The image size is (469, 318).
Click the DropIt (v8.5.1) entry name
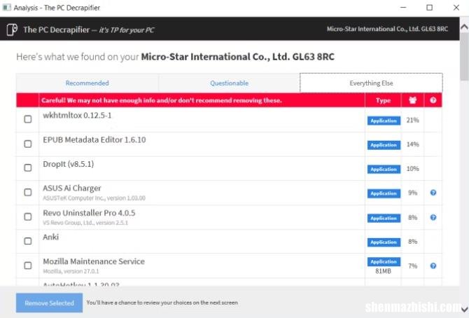68,164
